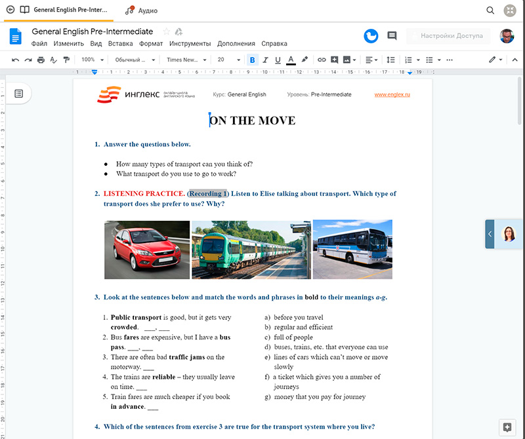Click the search magnifier at top right
The width and height of the screenshot is (525, 439).
click(490, 10)
